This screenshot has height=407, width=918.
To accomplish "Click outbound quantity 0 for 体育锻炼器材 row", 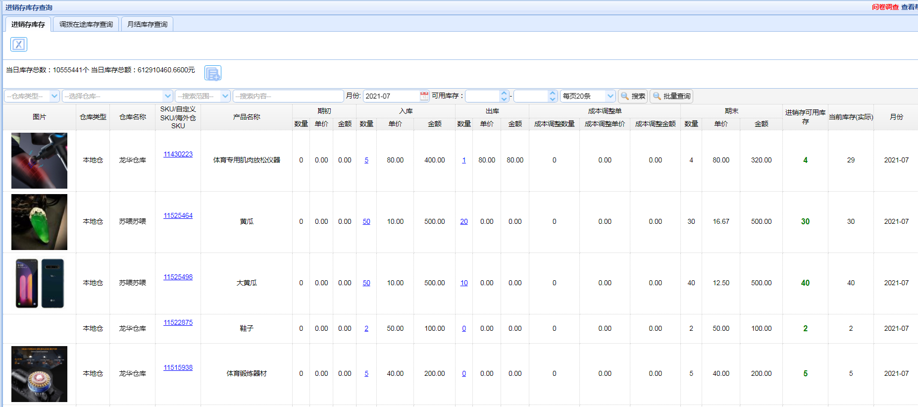I will coord(464,373).
